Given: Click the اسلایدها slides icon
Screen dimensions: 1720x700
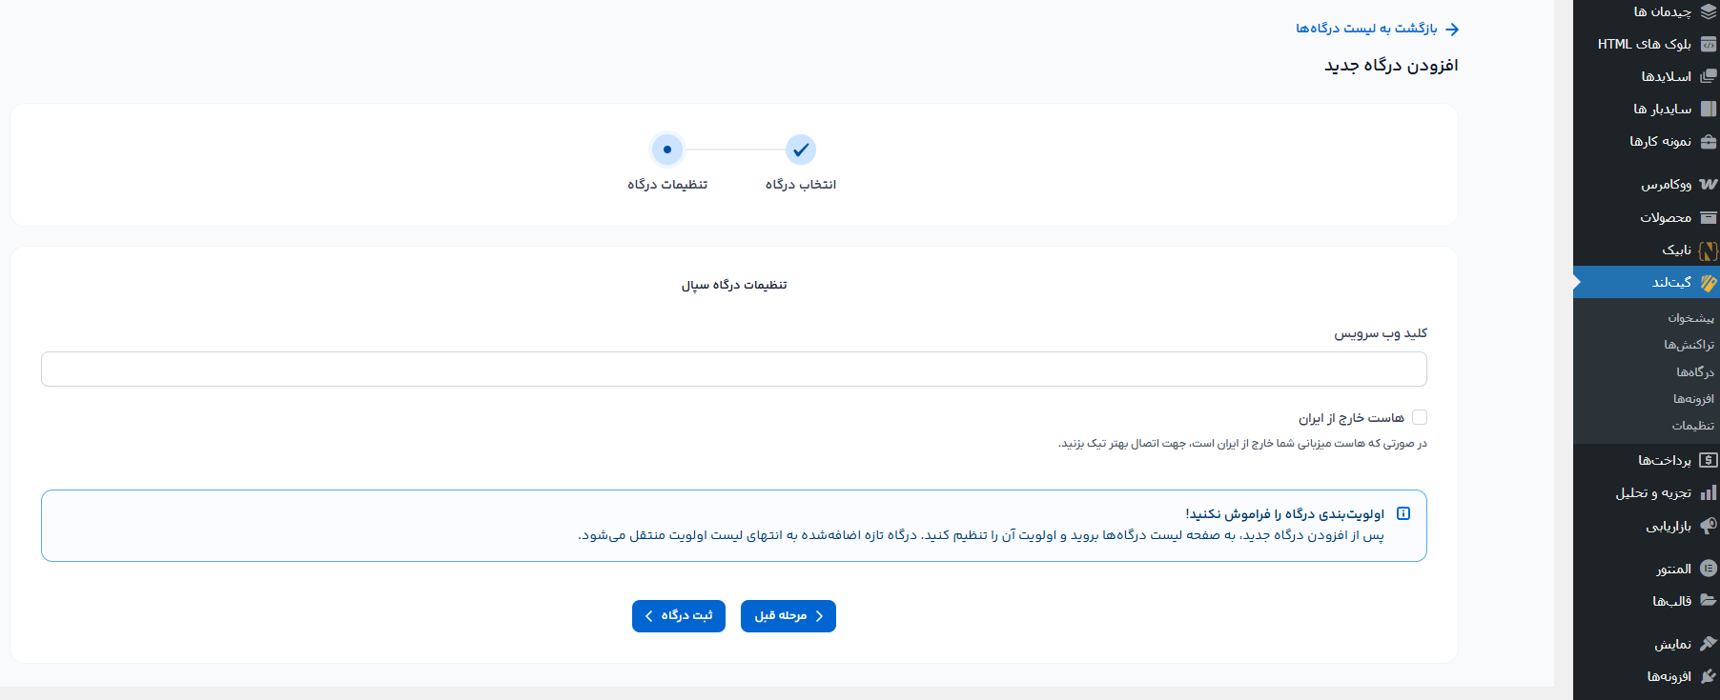Looking at the screenshot, I should click(x=1708, y=76).
